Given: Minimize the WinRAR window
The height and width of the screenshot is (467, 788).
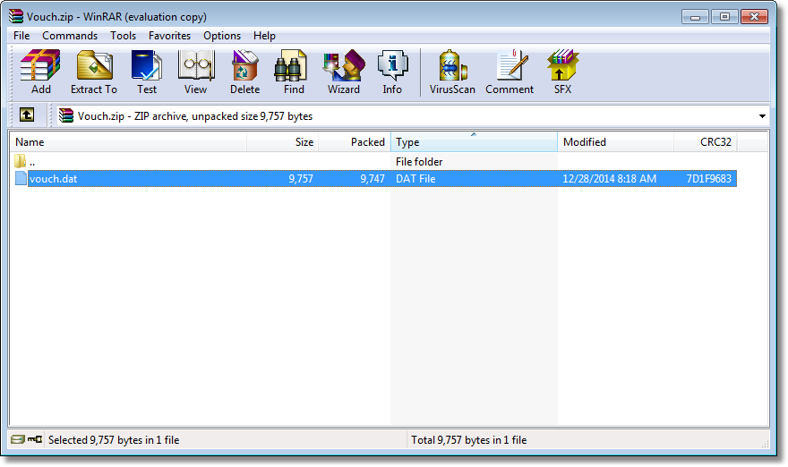Looking at the screenshot, I should pos(695,17).
